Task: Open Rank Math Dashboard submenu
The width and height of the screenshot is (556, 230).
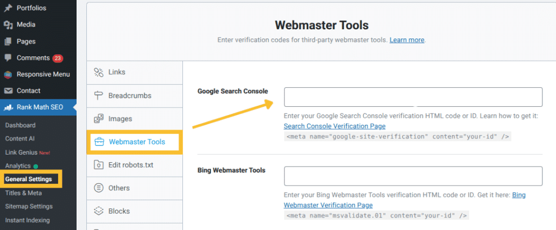Action: [x=20, y=125]
